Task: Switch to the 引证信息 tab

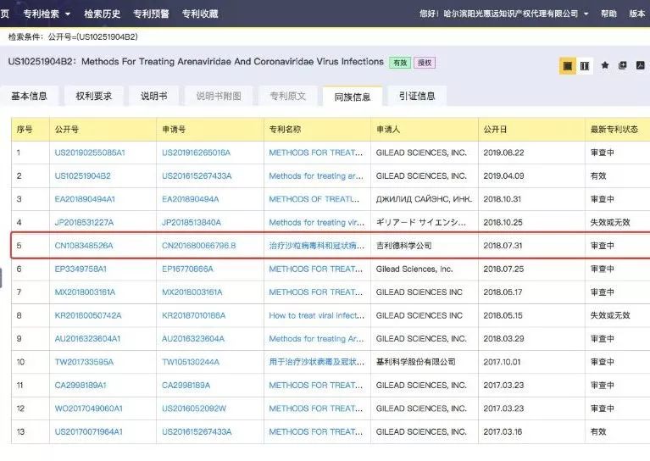Action: 417,96
